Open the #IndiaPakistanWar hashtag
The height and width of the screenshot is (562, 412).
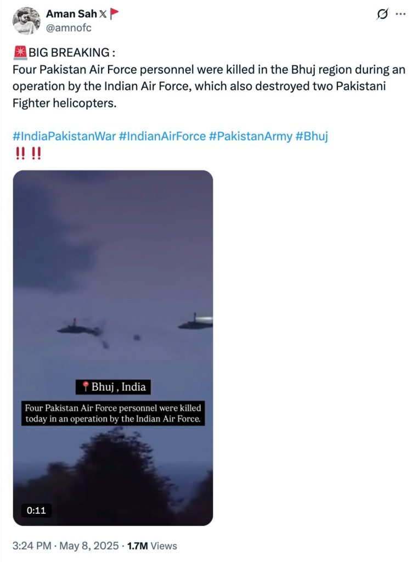pos(65,136)
